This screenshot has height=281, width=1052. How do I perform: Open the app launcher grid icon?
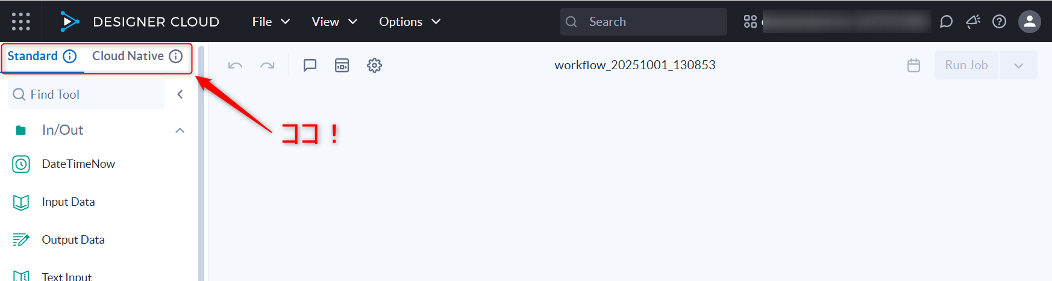click(x=20, y=22)
